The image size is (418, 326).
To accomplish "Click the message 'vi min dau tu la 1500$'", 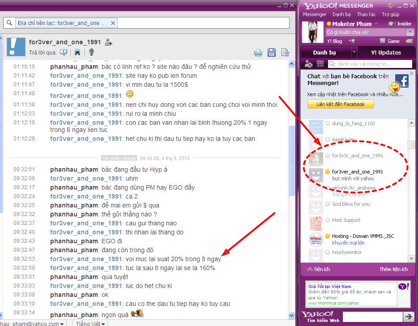I will (157, 85).
